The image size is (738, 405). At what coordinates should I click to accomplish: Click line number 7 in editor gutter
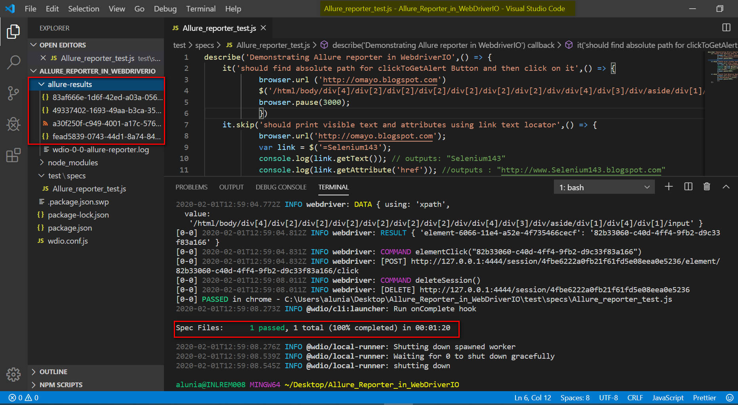pos(186,125)
